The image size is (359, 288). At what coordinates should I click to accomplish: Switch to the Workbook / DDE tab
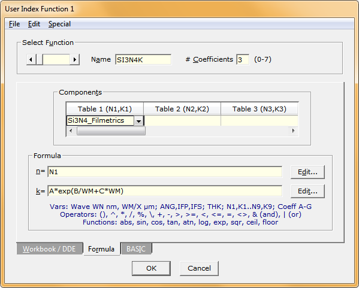tap(49, 249)
